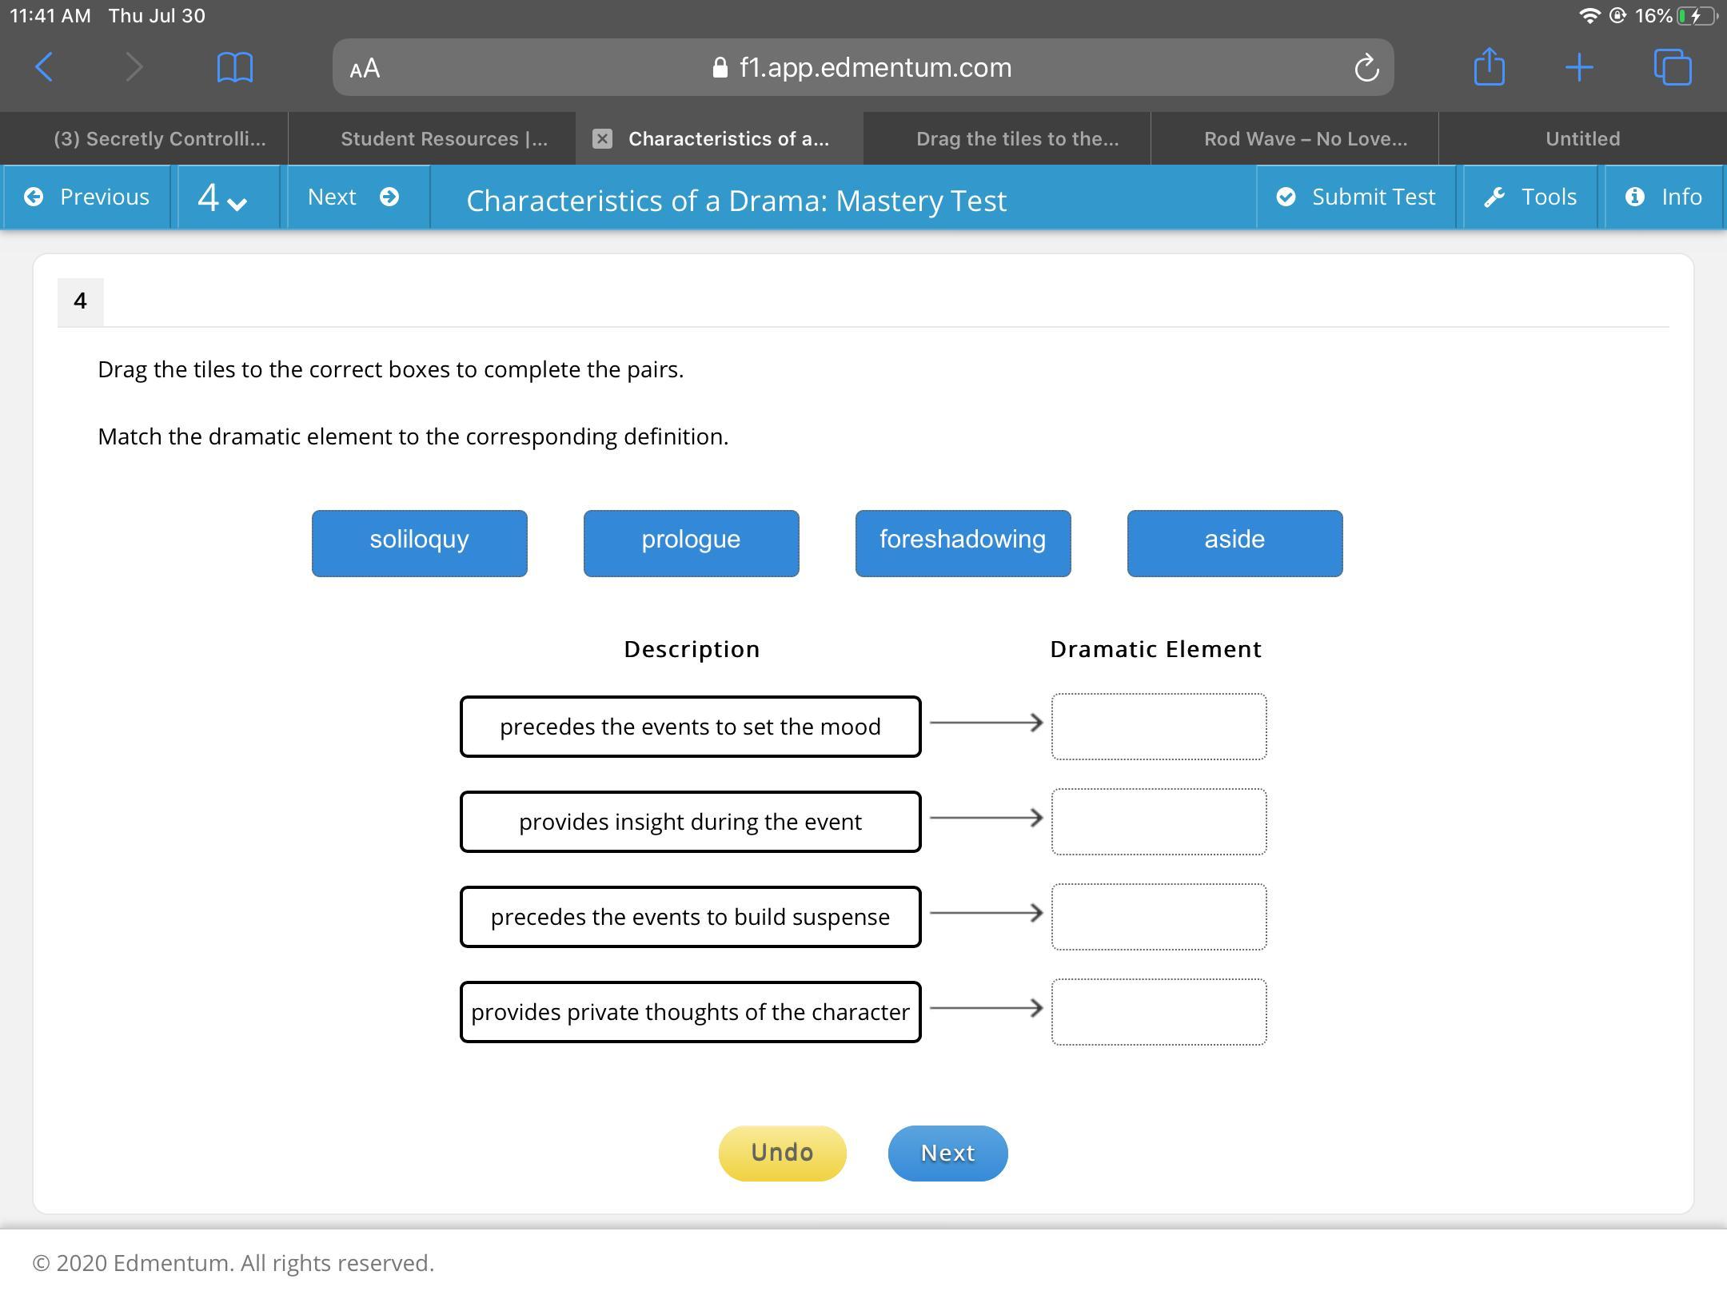Tap Safari back arrow icon
1727x1295 pixels.
[45, 67]
